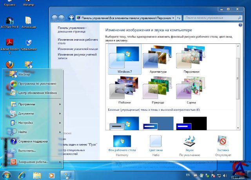
Task: Open Фон рабочего стола background settings
Action: (x=122, y=141)
